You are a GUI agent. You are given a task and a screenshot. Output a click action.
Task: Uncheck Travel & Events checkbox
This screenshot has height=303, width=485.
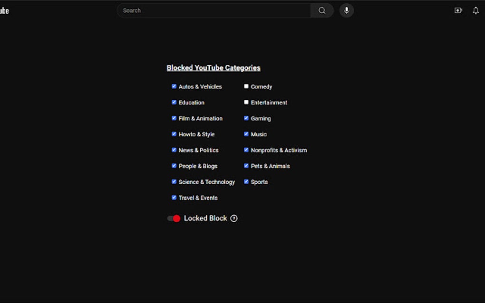(174, 198)
